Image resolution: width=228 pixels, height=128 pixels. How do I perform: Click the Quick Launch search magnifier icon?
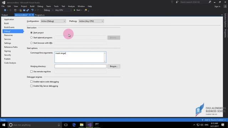click(x=210, y=2)
